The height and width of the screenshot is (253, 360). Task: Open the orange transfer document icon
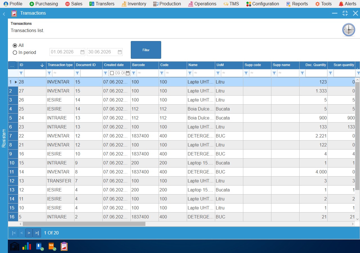coord(52,246)
